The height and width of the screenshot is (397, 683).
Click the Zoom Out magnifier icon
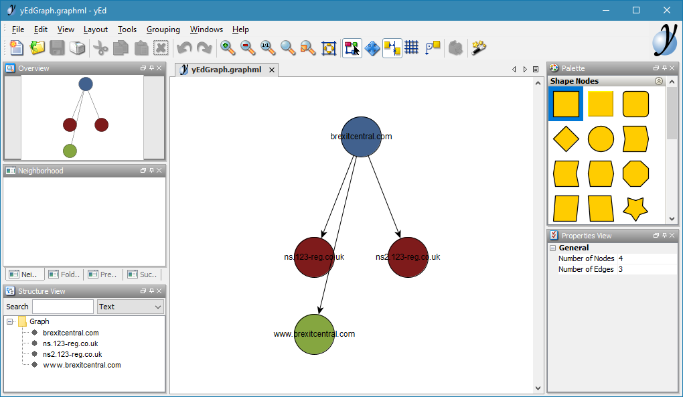pos(248,48)
